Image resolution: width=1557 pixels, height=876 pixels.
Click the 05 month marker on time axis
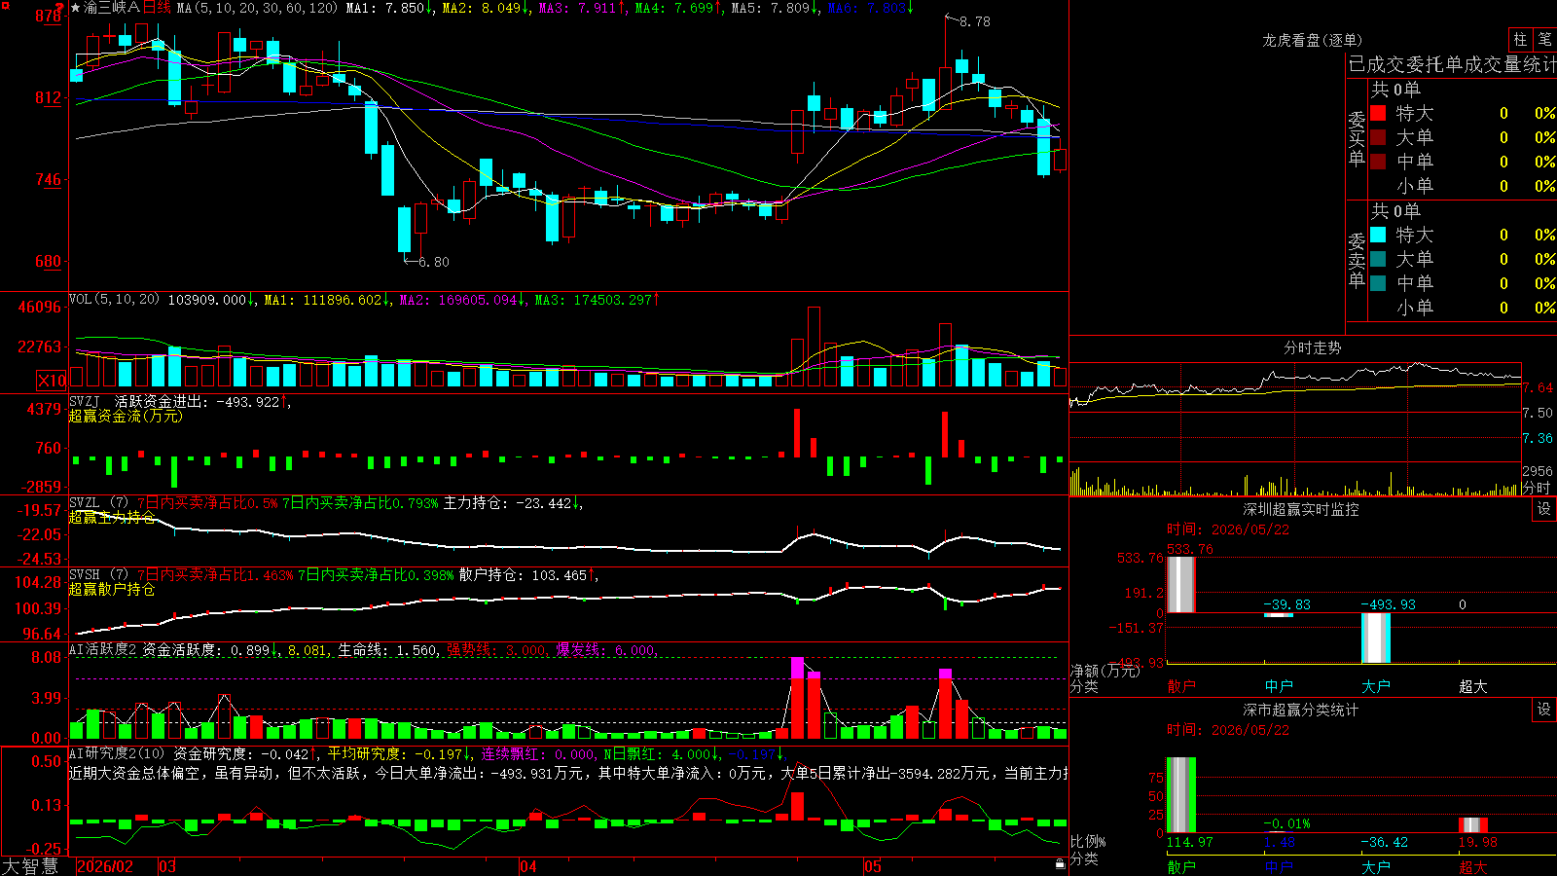[x=873, y=866]
